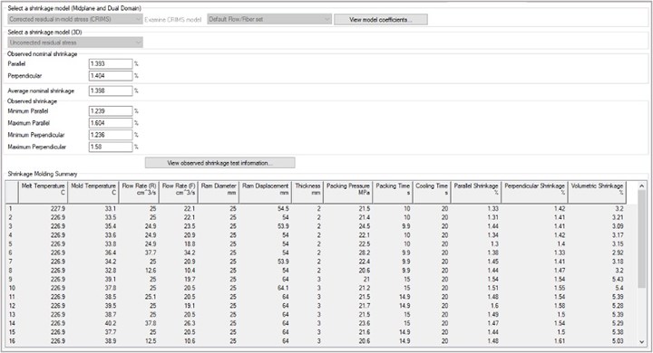
Task: Click the Examine CRIMS model label
Action: point(173,20)
